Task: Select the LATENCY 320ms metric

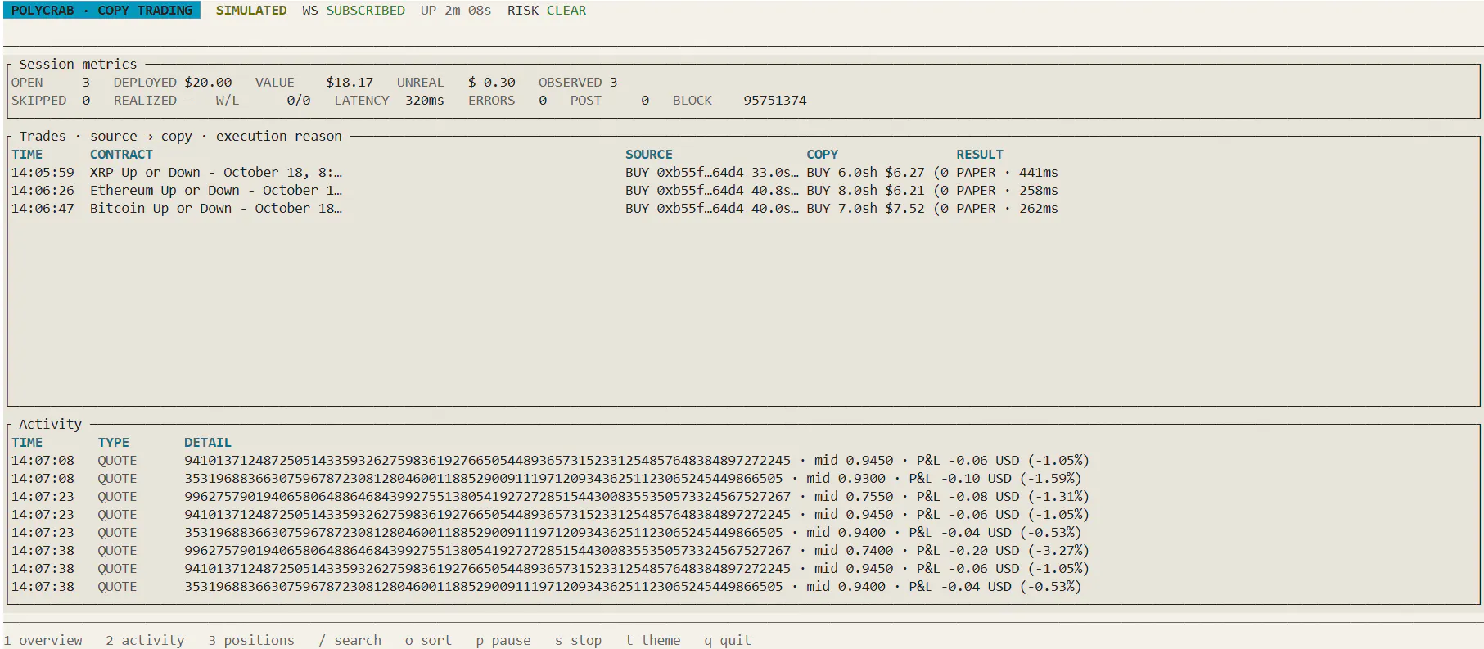Action: click(x=389, y=101)
